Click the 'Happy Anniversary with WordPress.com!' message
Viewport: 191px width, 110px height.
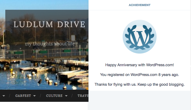pyautogui.click(x=140, y=65)
